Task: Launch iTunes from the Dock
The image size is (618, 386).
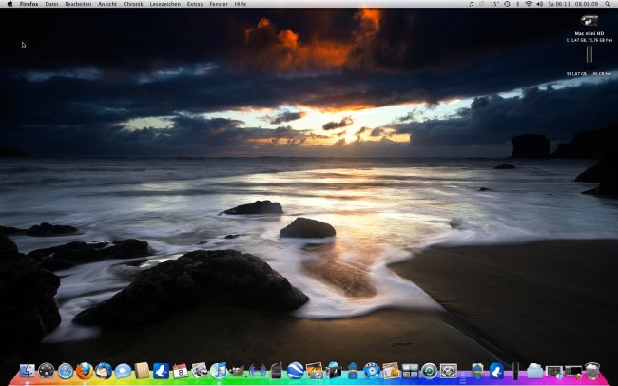Action: (x=219, y=371)
